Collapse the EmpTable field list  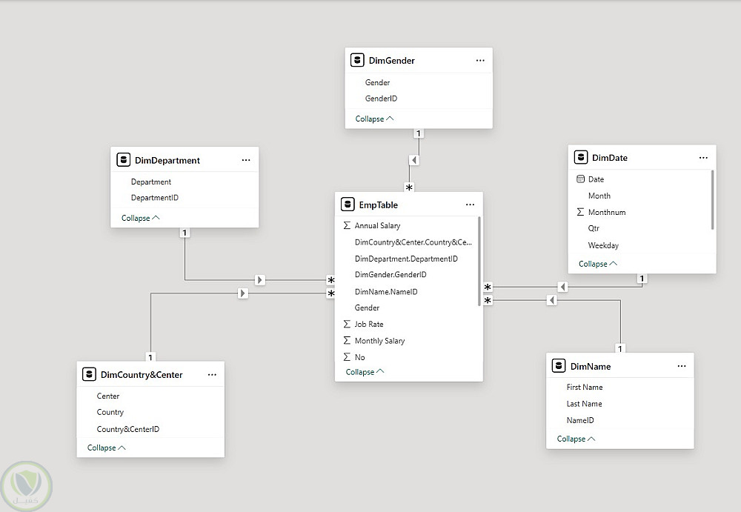[365, 372]
